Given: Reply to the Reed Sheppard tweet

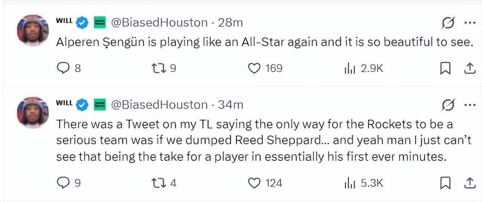Looking at the screenshot, I should 63,183.
